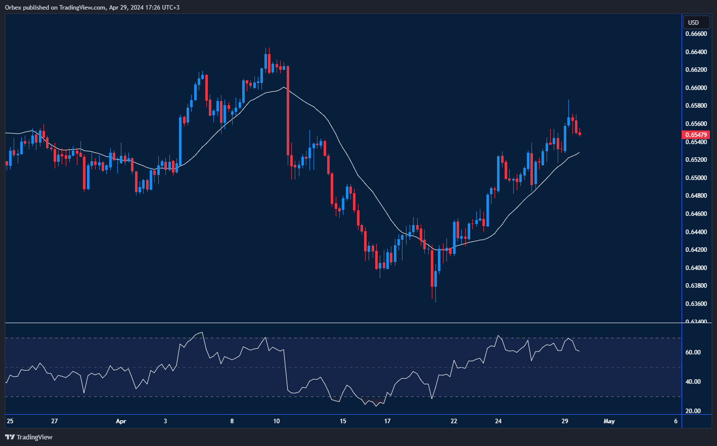Click the 0.65000 price axis label
The width and height of the screenshot is (717, 446).
(696, 178)
